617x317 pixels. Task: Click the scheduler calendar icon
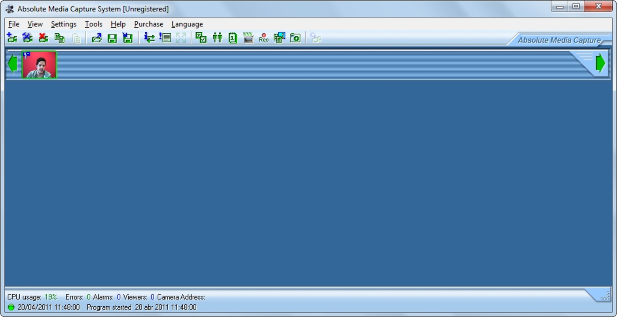233,38
